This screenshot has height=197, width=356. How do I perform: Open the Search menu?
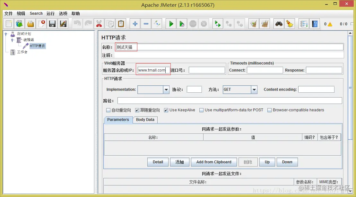36,13
